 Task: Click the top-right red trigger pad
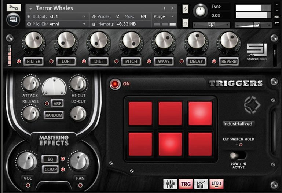[200, 114]
